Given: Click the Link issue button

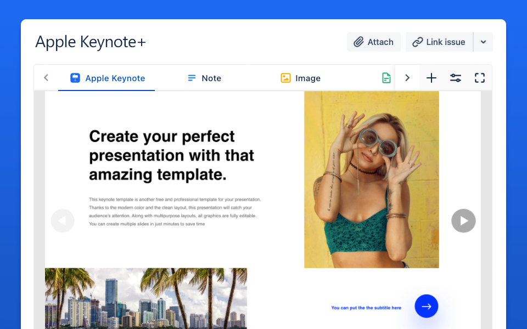Looking at the screenshot, I should pyautogui.click(x=439, y=42).
